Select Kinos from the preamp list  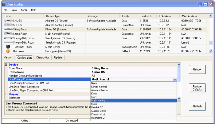pos(134,97)
